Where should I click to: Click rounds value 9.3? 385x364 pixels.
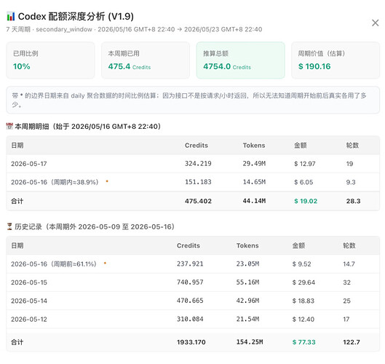pos(351,182)
